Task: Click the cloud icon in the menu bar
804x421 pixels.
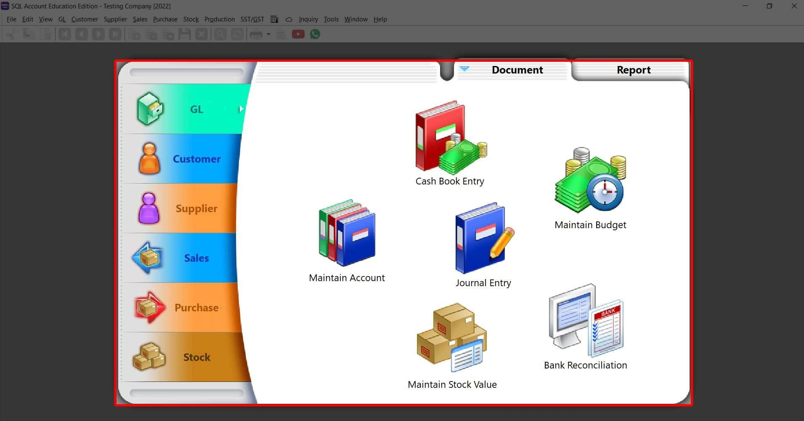Action: (289, 19)
